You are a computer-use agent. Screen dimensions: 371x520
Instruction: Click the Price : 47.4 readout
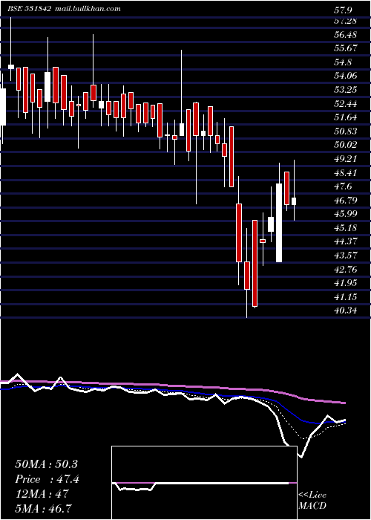pos(47,479)
